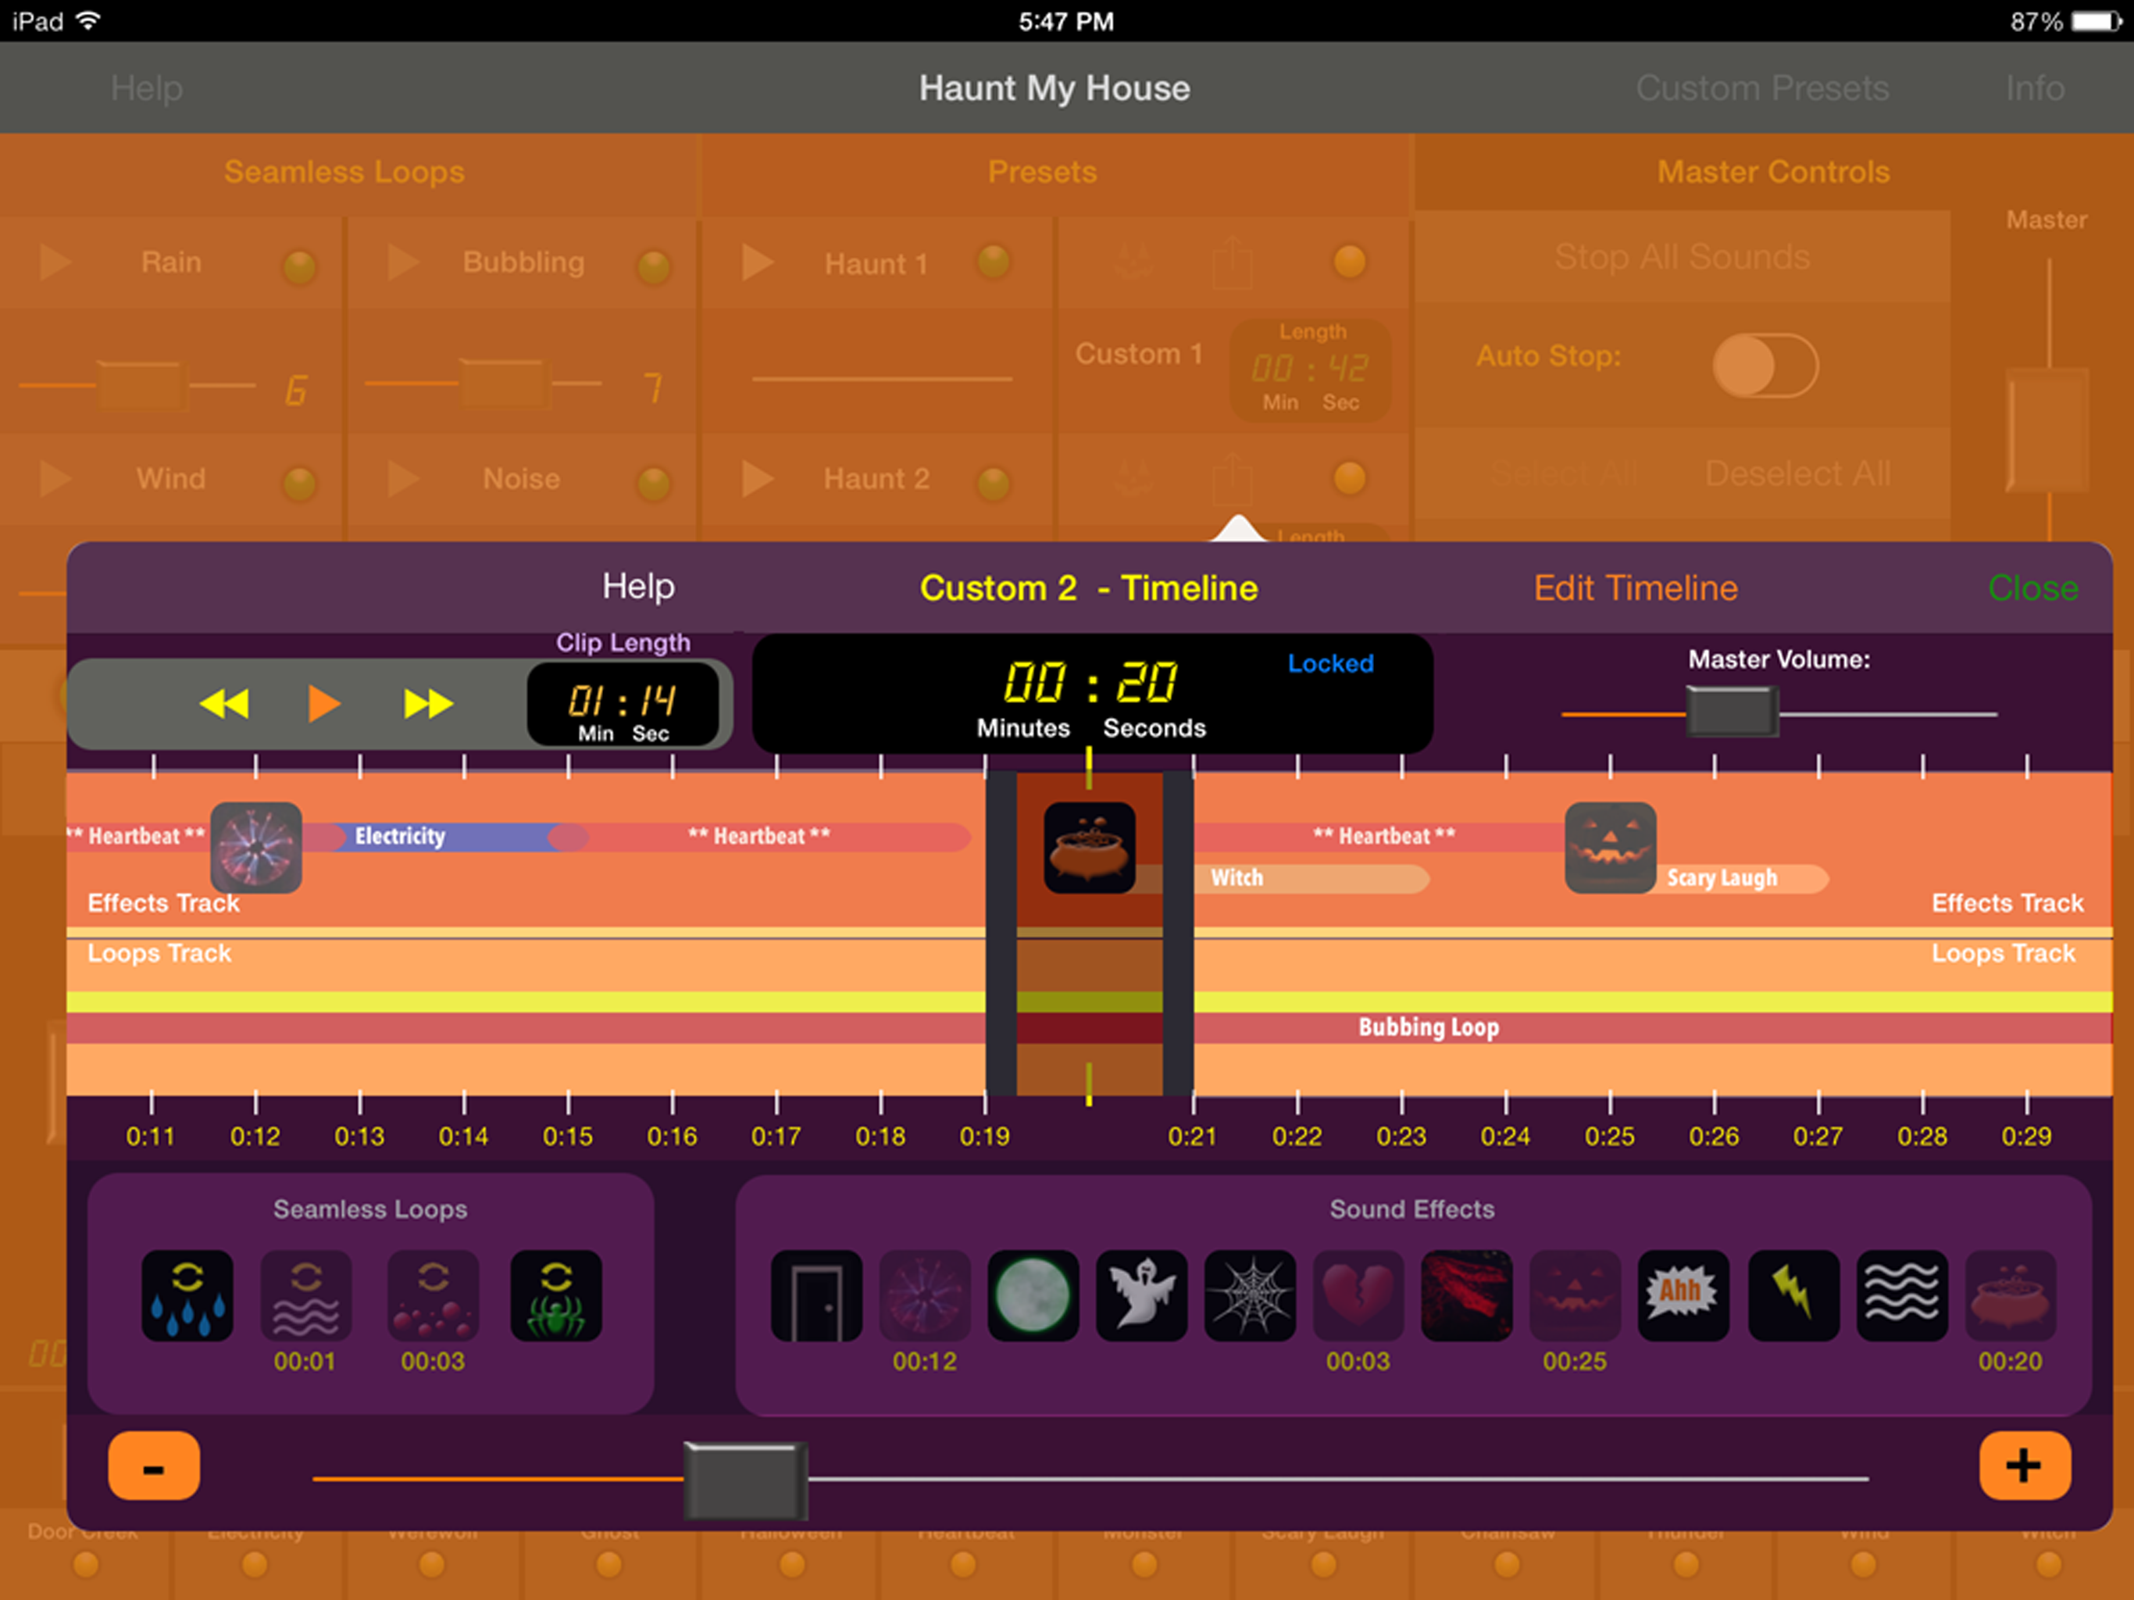Viewport: 2134px width, 1600px height.
Task: Tap the 00:20 minutes seconds position display
Action: pyautogui.click(x=1091, y=694)
